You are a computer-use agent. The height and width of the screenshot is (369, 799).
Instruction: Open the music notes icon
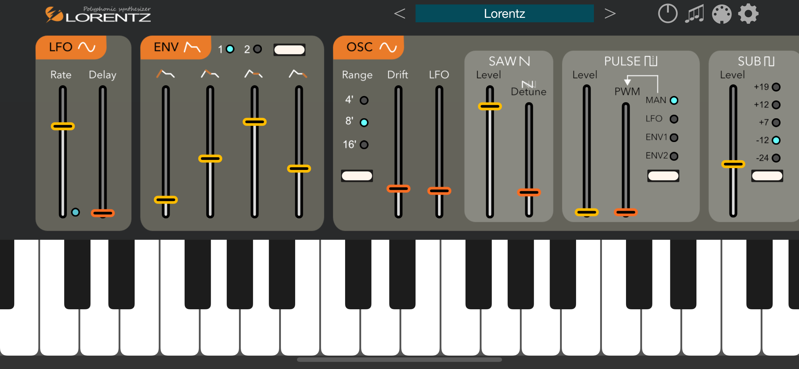coord(694,14)
